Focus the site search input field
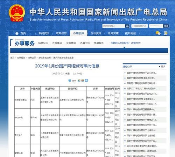The height and width of the screenshot is (157, 175). tap(113, 26)
